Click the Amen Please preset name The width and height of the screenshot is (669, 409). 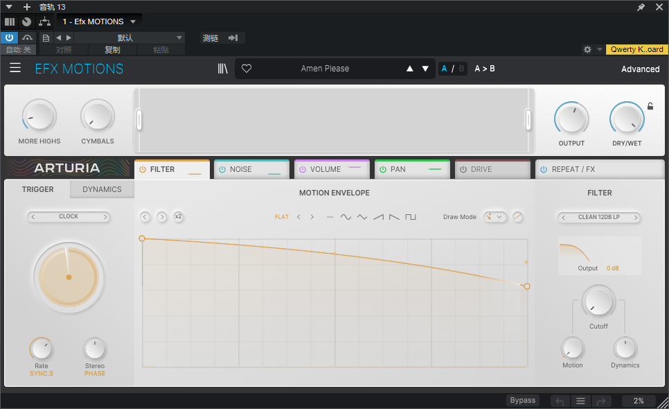coord(325,69)
